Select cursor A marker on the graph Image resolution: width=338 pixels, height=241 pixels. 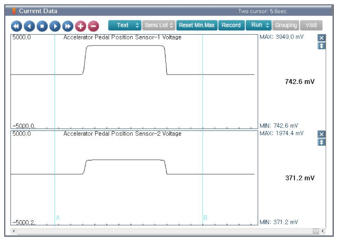58,218
